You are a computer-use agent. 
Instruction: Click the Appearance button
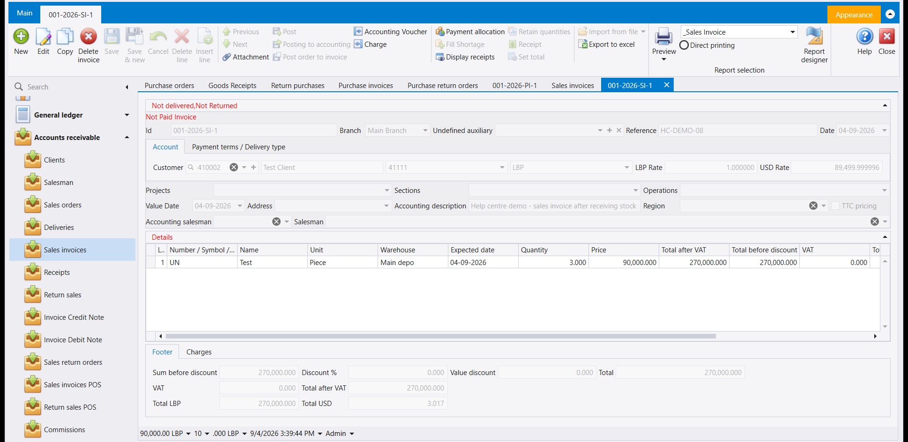pos(854,15)
